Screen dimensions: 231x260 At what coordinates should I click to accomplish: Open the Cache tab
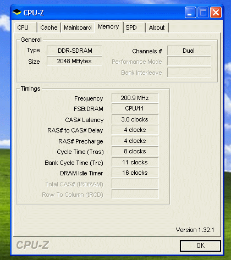click(x=49, y=27)
